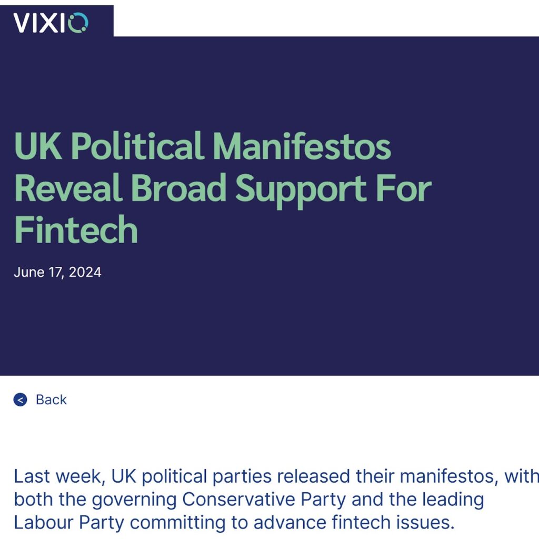Click the word 'Fintech' in the headline
The image size is (539, 539).
pos(76,229)
